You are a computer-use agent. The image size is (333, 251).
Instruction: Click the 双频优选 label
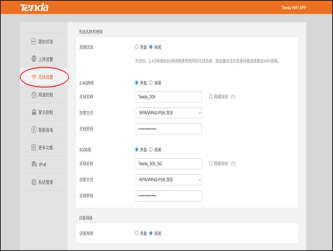click(x=86, y=47)
